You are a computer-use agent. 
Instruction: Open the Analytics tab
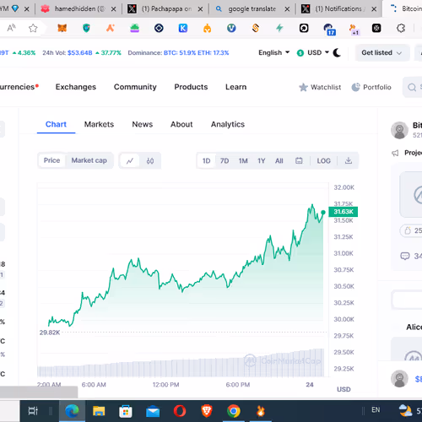[228, 124]
